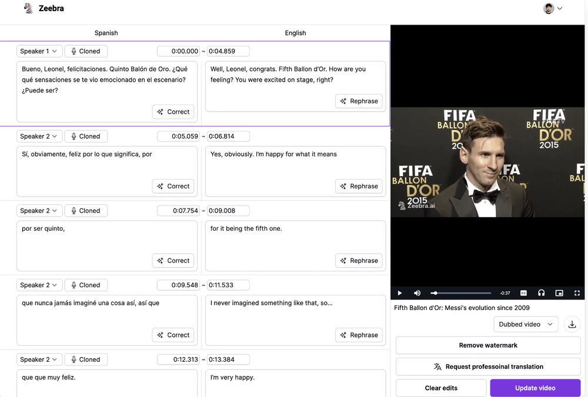Edit start time 0:12.313 field
This screenshot has height=397, width=588.
[x=179, y=359]
